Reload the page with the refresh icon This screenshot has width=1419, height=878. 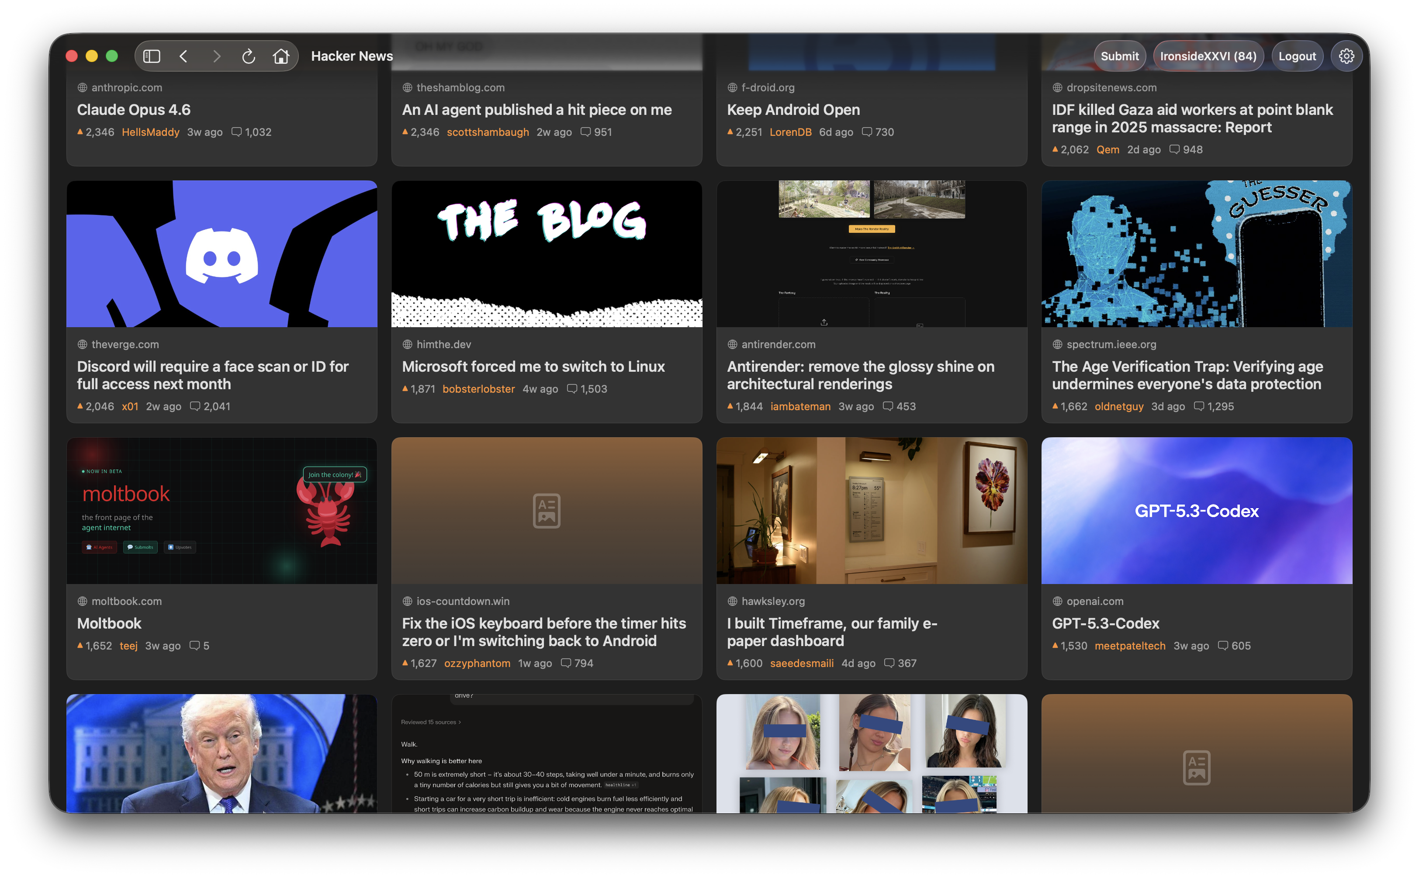[x=249, y=56]
